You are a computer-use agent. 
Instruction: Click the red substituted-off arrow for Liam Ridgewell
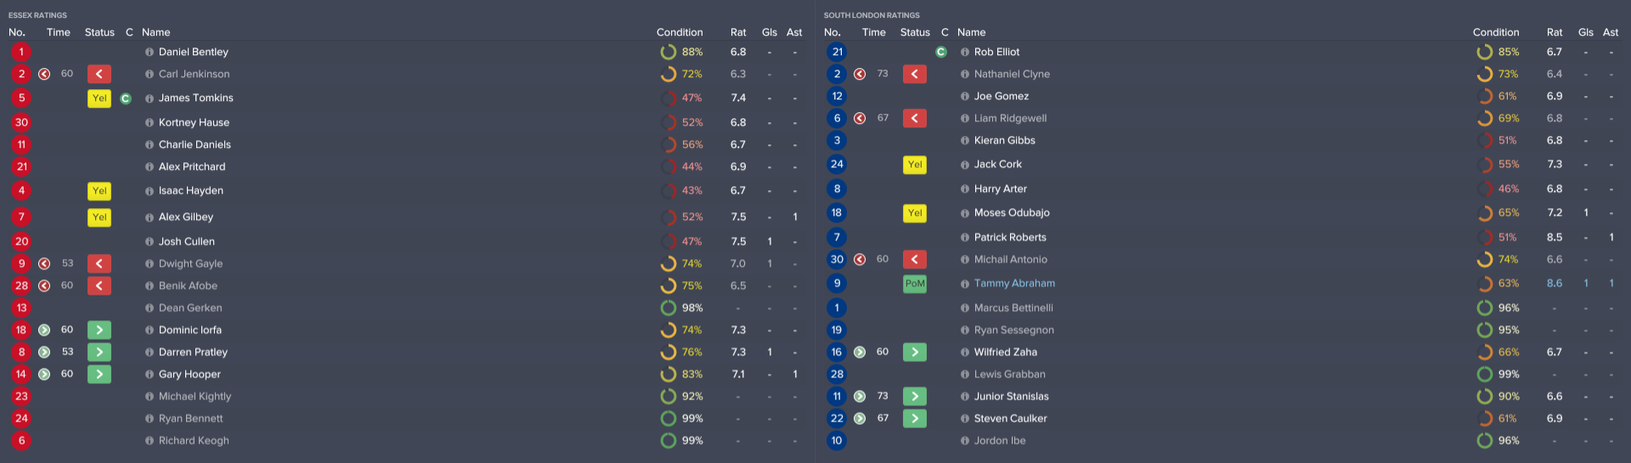pyautogui.click(x=915, y=118)
